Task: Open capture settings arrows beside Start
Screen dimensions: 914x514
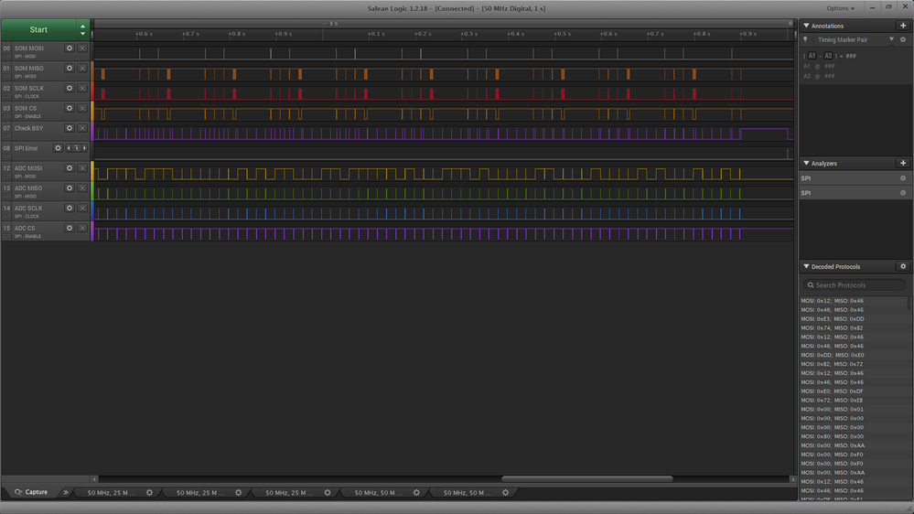Action: [82, 29]
